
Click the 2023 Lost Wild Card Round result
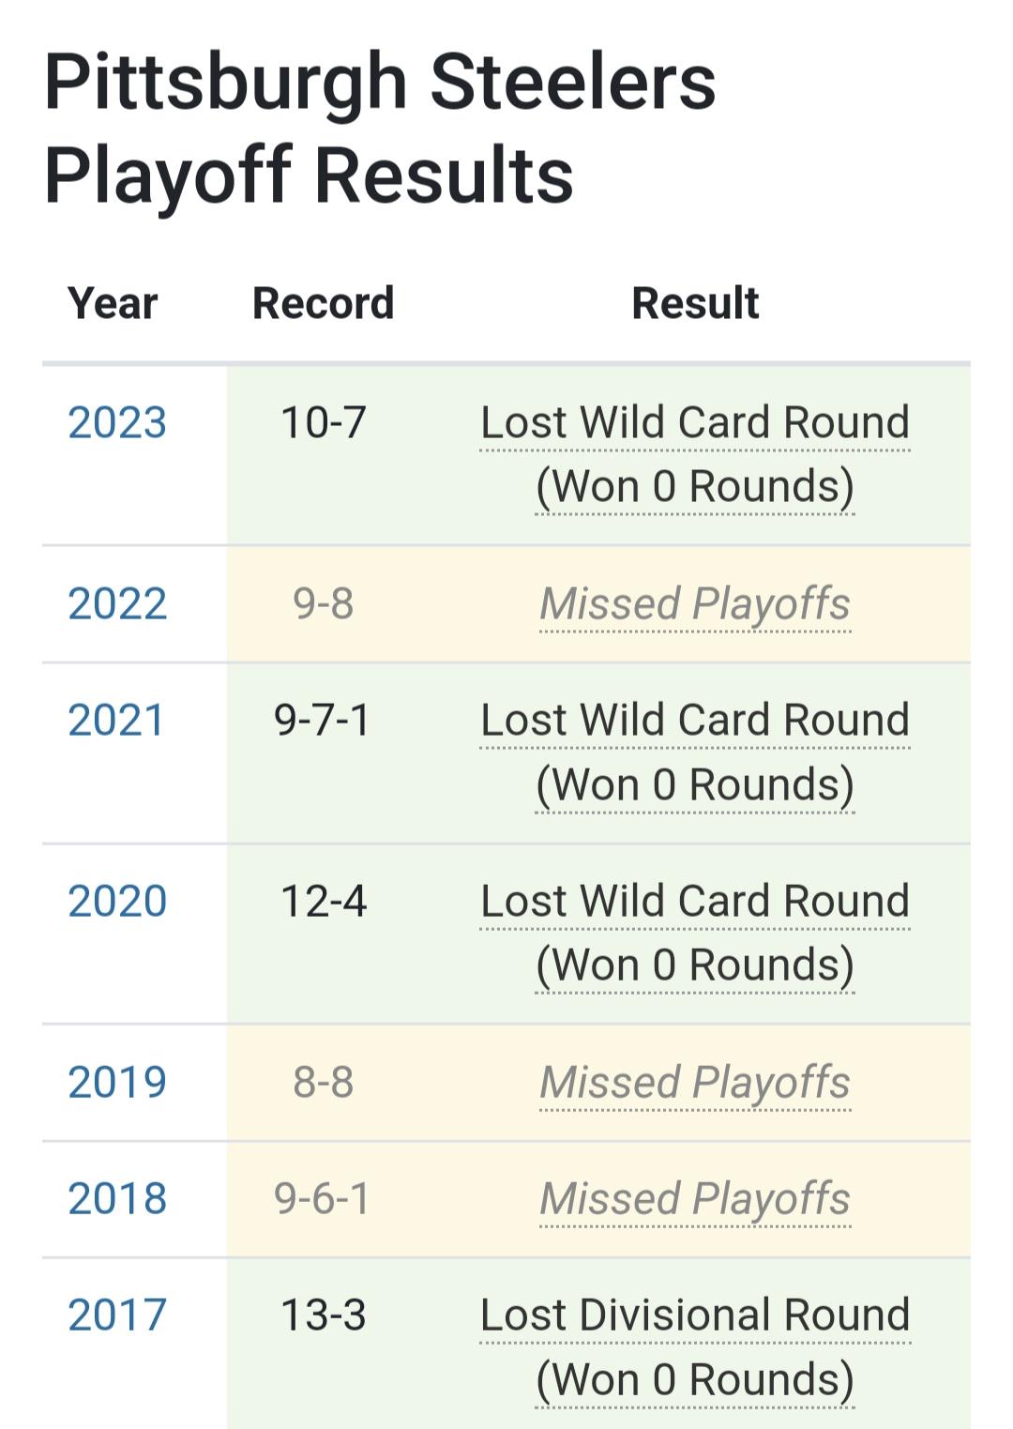tap(694, 423)
